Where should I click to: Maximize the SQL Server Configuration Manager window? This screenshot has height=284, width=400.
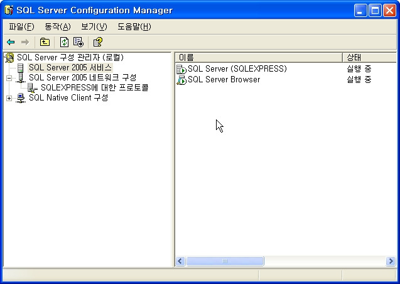(375, 11)
